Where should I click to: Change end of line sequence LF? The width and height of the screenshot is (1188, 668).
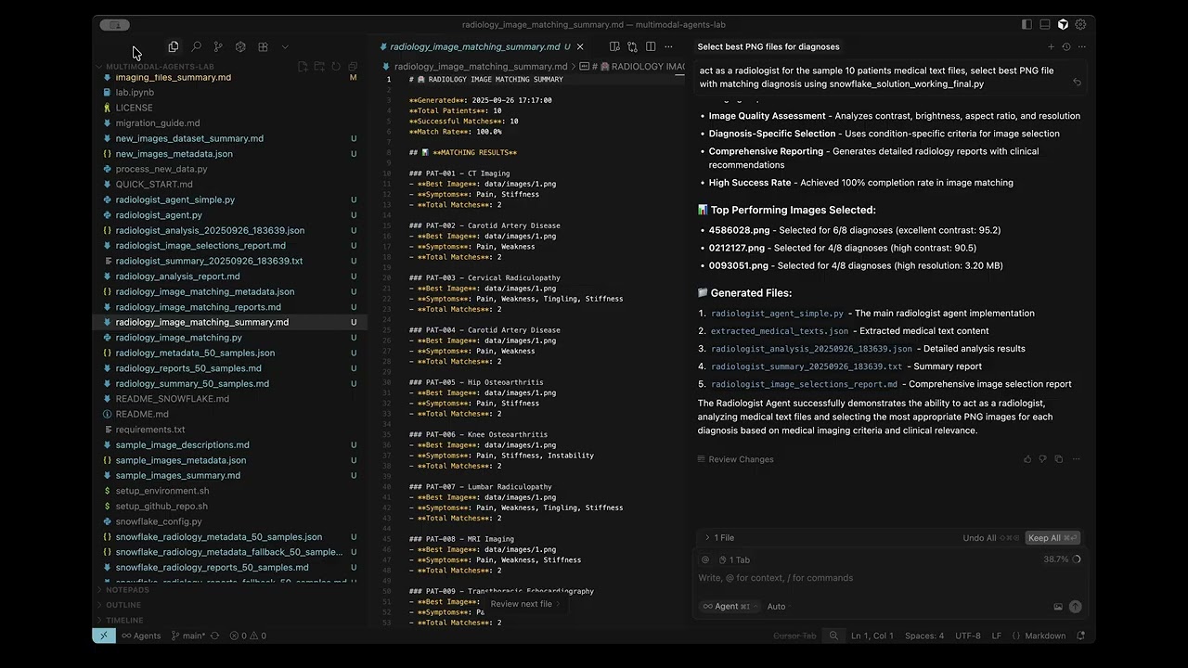(997, 636)
